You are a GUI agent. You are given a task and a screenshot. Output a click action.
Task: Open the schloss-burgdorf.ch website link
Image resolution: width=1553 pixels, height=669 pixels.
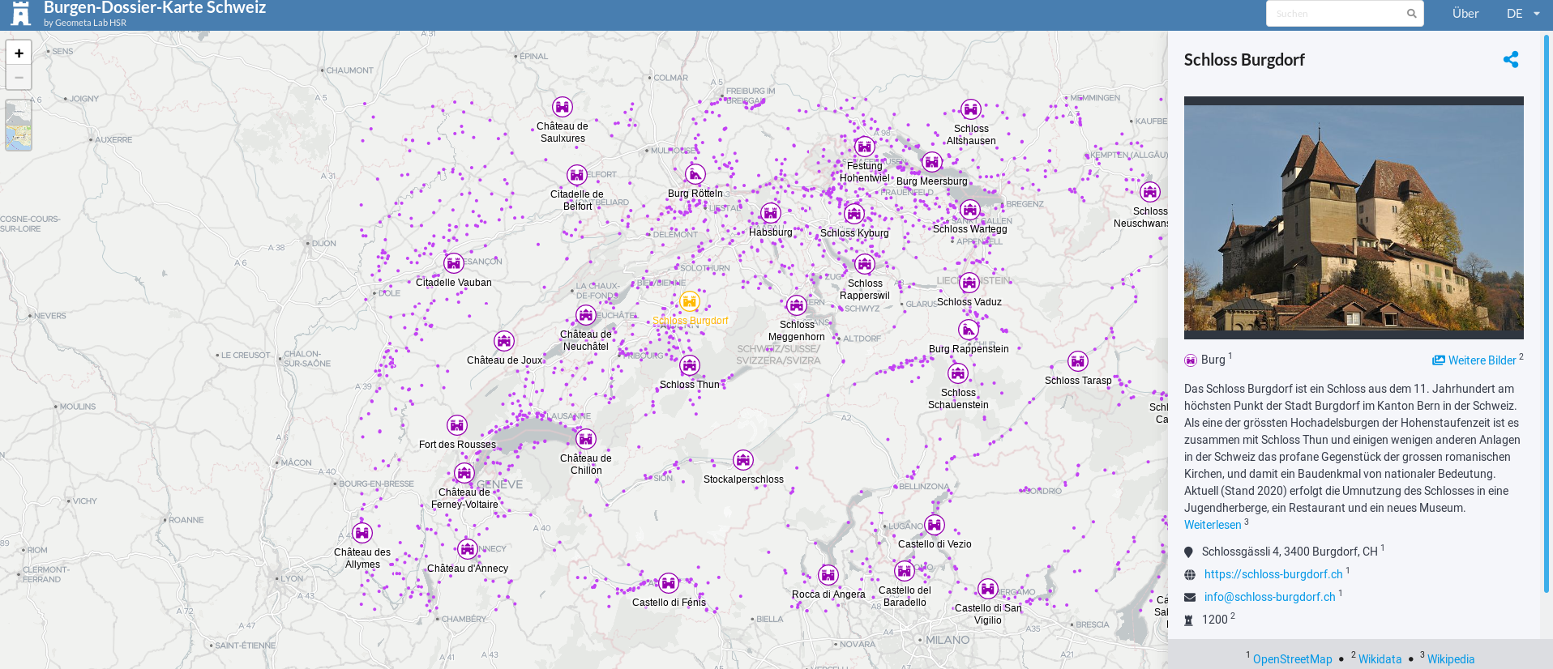coord(1273,574)
